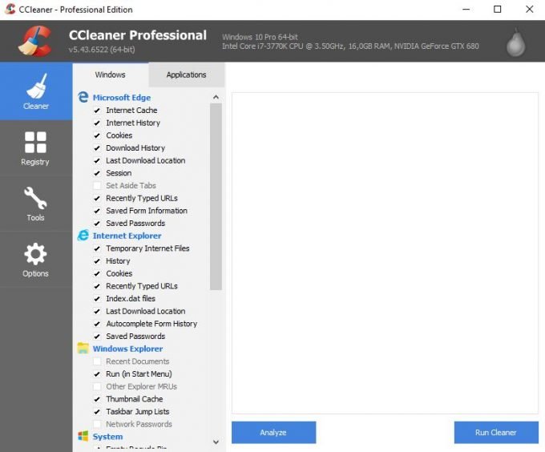Open the Registry section

click(36, 148)
